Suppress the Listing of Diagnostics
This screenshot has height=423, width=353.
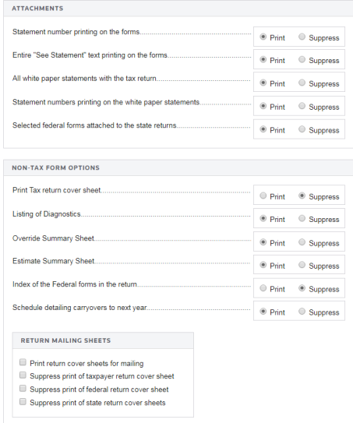302,218
